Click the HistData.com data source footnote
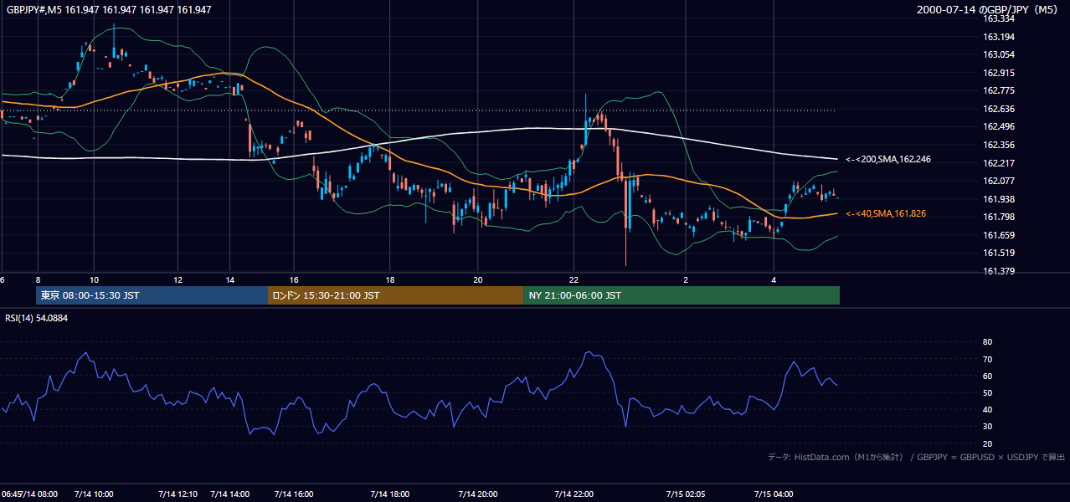Viewport: 1070px width, 502px height. (917, 457)
